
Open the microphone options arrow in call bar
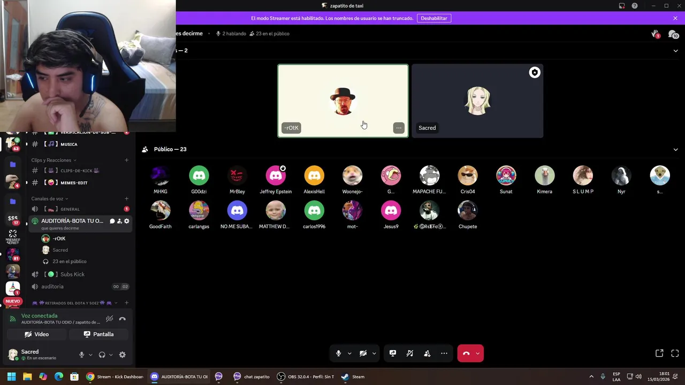pyautogui.click(x=349, y=353)
